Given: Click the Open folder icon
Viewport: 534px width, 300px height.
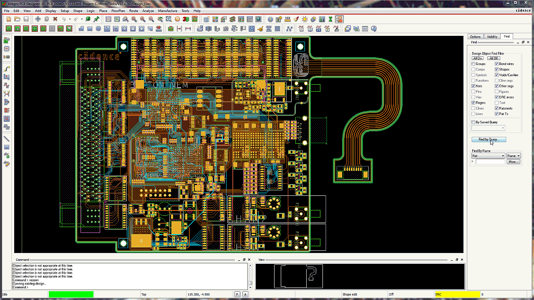Looking at the screenshot, I should click(17, 19).
